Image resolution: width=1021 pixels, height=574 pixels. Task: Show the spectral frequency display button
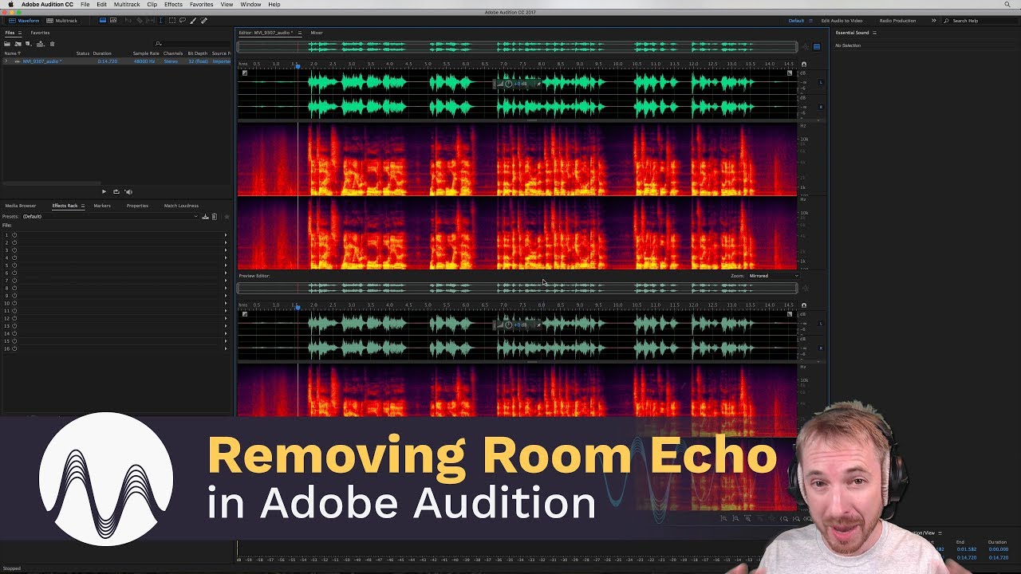(x=102, y=21)
